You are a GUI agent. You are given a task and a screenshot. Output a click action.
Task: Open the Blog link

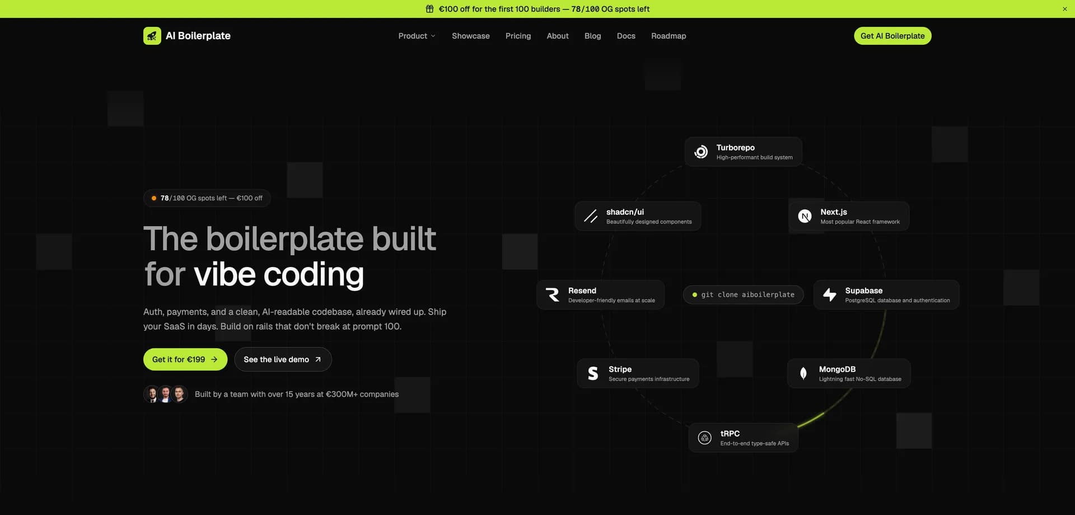[x=592, y=36]
